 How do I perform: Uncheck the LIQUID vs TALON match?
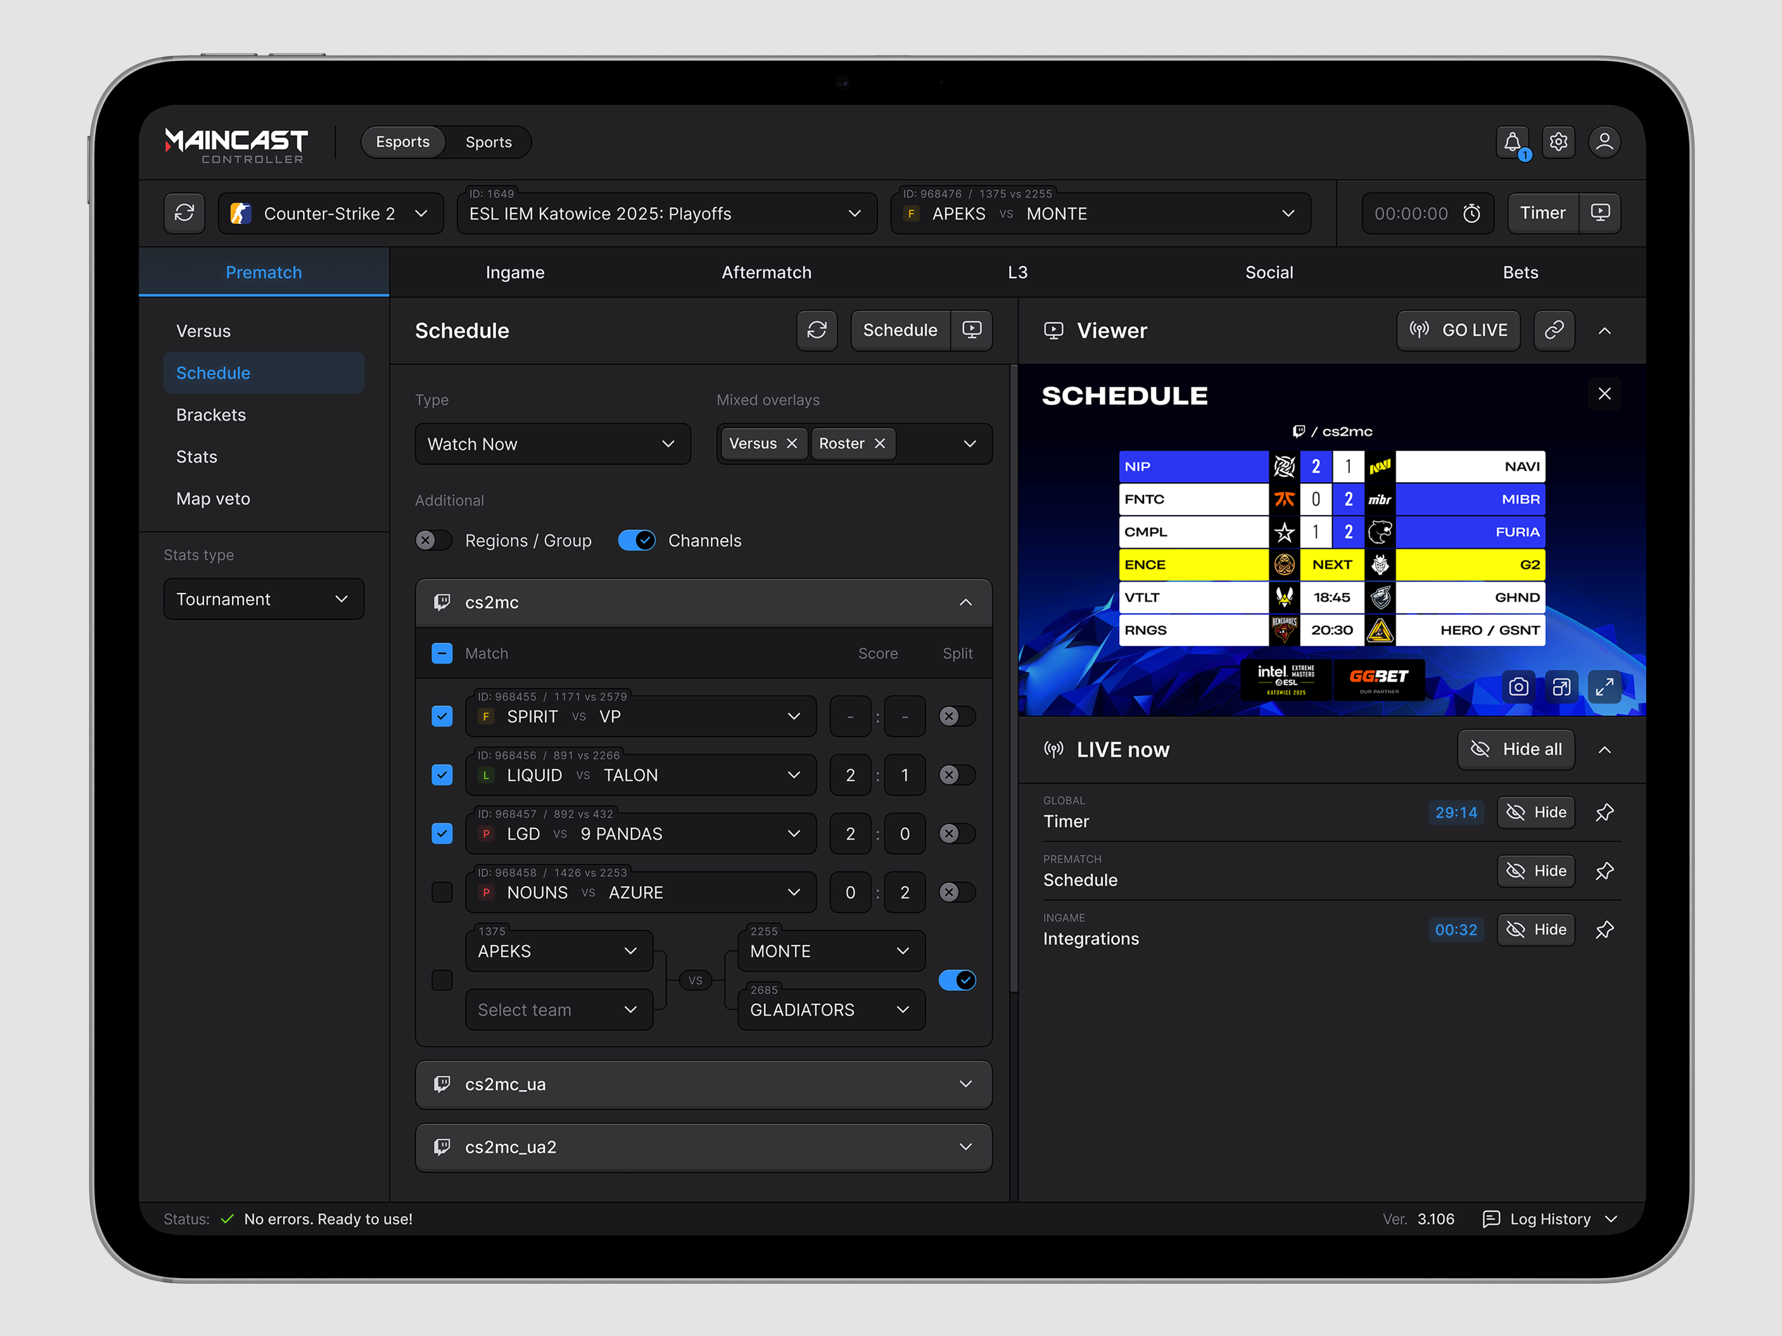442,775
